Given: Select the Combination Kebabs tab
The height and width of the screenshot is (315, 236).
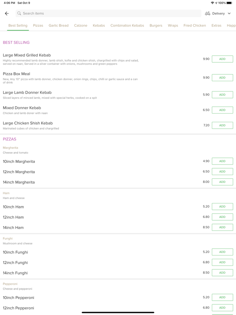Looking at the screenshot, I should (127, 25).
